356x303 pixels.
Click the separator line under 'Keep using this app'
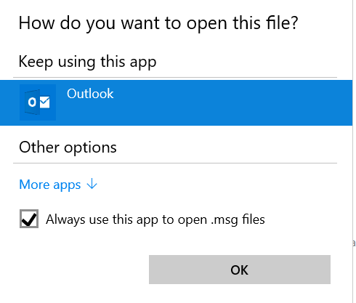tap(175, 78)
